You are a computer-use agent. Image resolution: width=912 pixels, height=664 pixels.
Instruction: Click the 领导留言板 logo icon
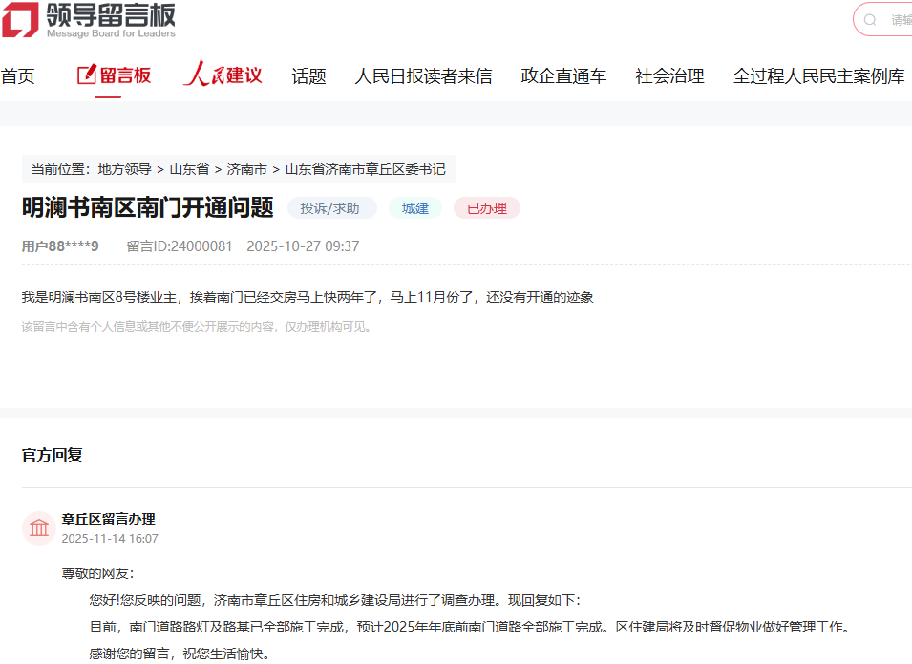[20, 20]
